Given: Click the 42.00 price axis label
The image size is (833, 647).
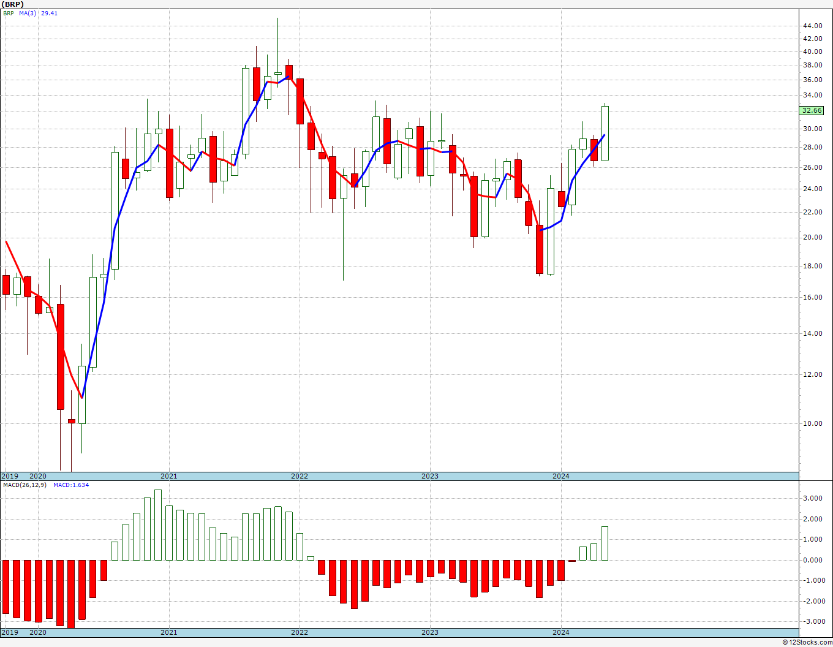Looking at the screenshot, I should 812,39.
